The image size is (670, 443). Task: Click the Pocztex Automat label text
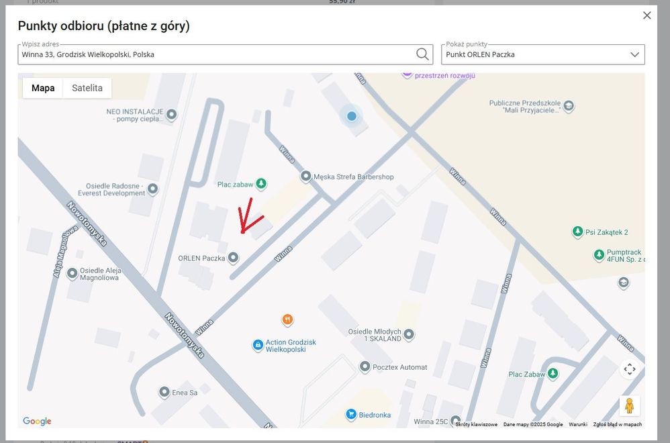pos(400,367)
